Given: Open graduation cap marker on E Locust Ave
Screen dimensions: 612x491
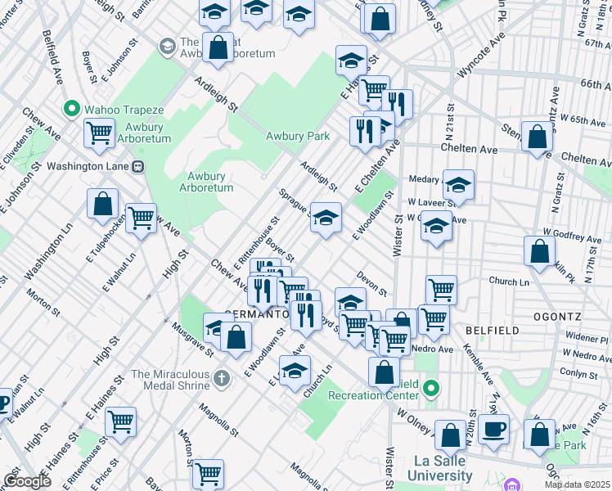Looking at the screenshot, I should pos(295,371).
